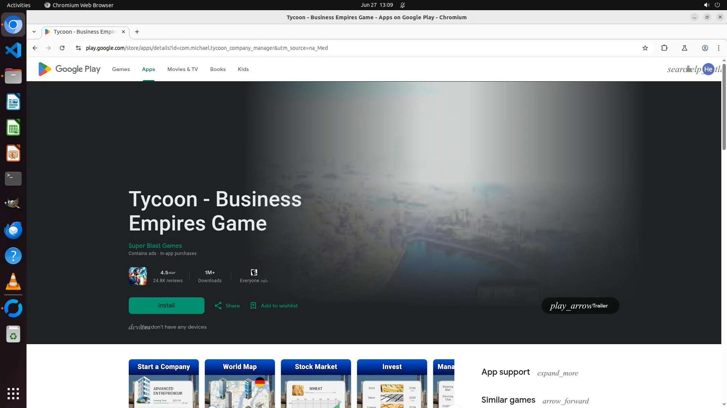Open Similar games arrow forward
The height and width of the screenshot is (408, 727).
click(565, 401)
